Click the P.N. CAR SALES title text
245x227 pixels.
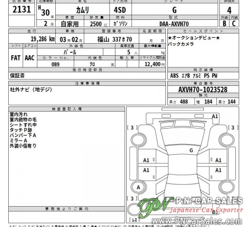click(x=210, y=201)
